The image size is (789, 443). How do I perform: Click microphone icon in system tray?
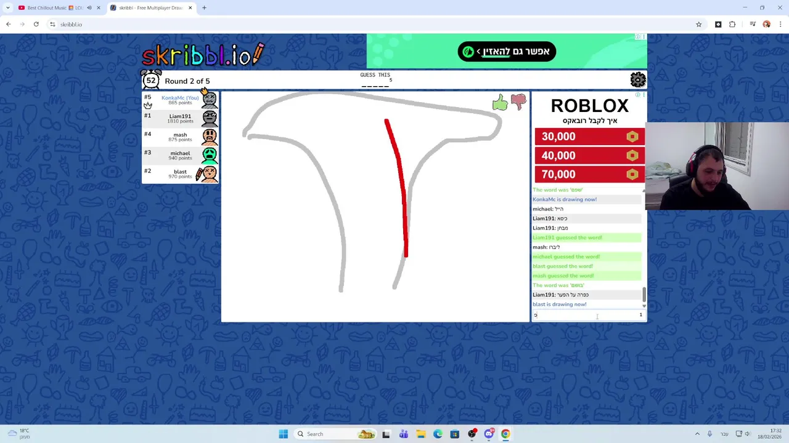click(x=709, y=434)
